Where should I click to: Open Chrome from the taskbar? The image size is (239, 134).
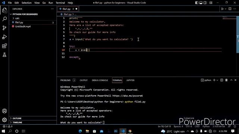pos(130,131)
